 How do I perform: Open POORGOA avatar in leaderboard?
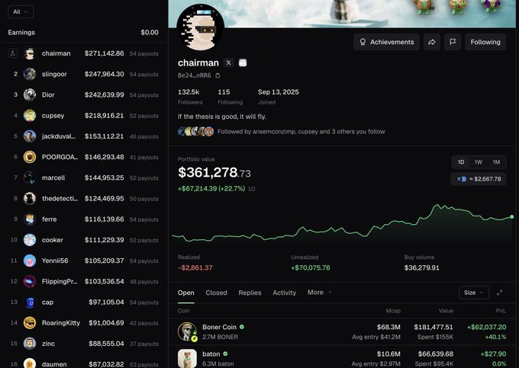30,157
